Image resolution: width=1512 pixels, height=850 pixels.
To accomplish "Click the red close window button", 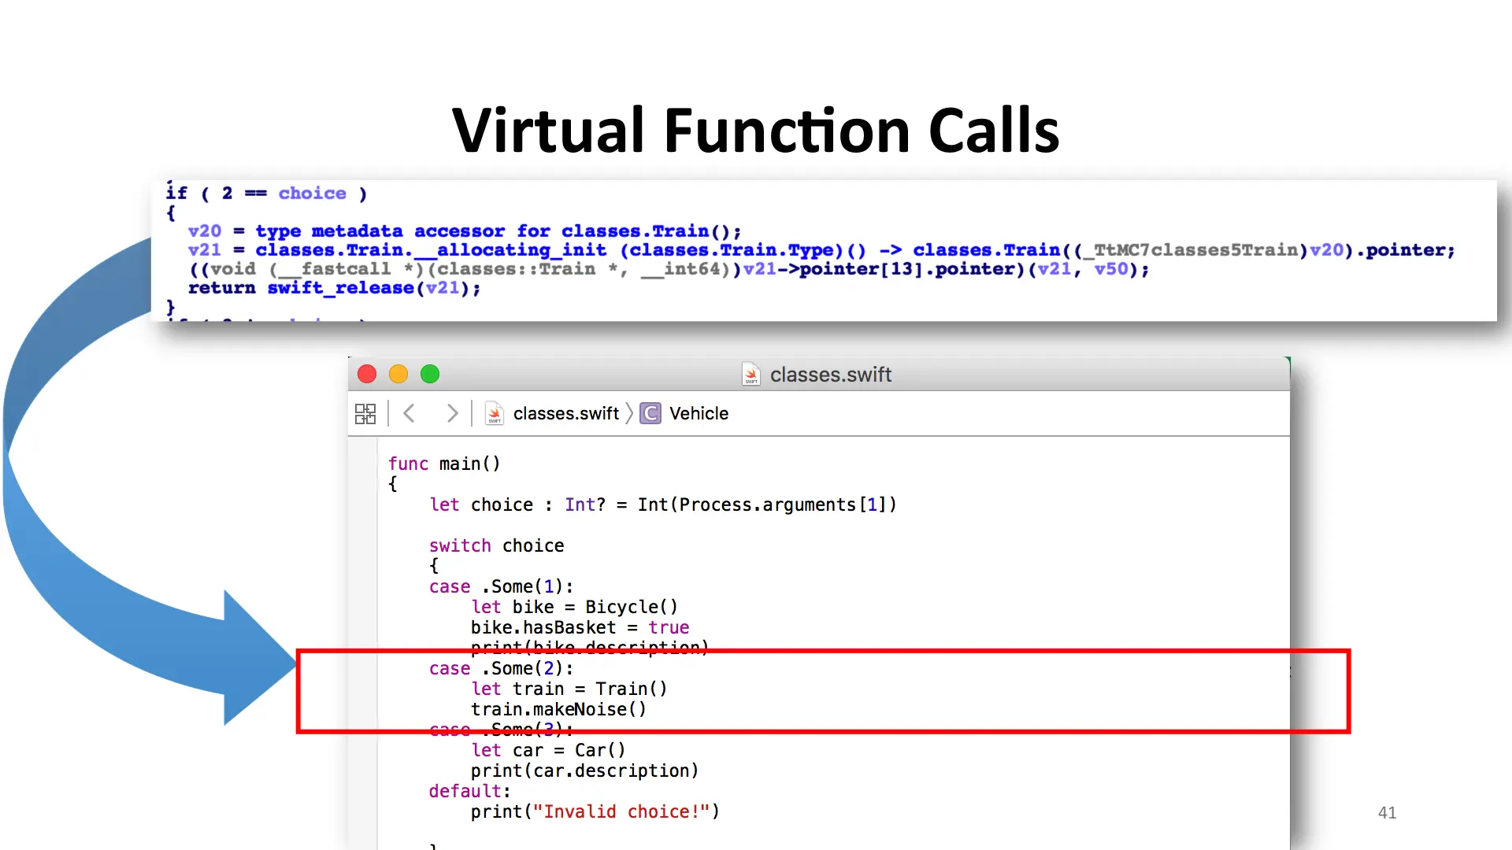I will click(x=367, y=375).
